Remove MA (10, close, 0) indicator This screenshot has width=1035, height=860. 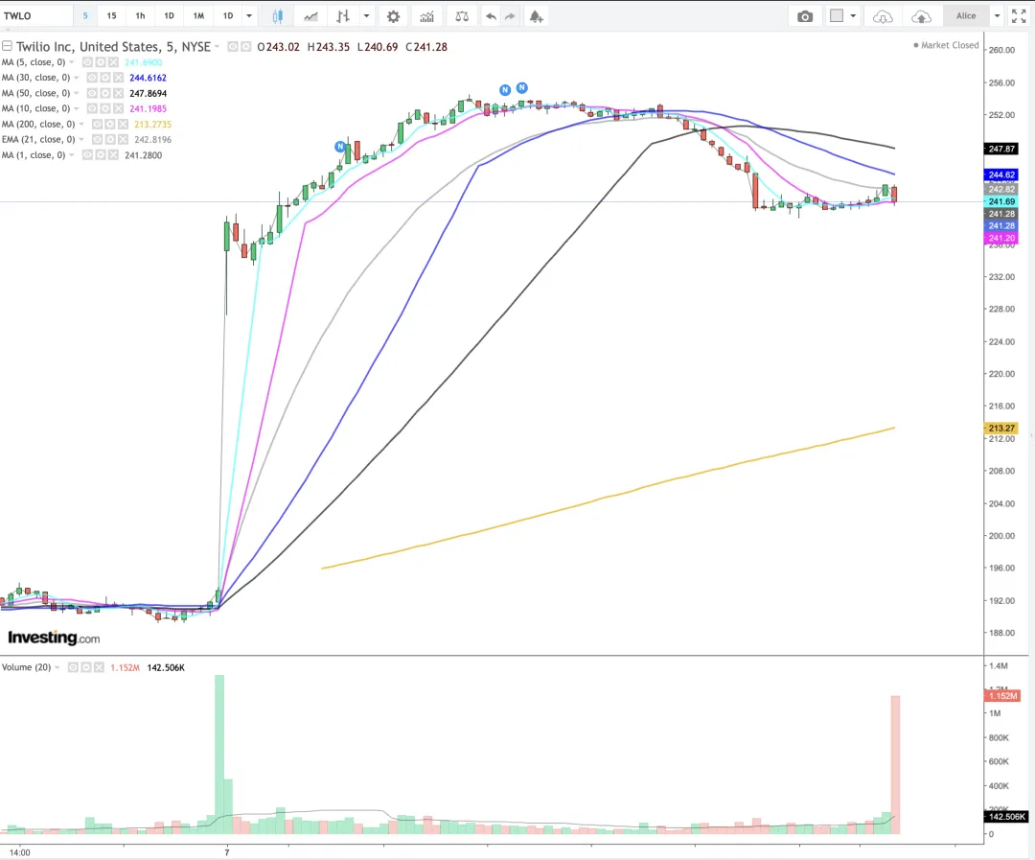pyautogui.click(x=118, y=108)
